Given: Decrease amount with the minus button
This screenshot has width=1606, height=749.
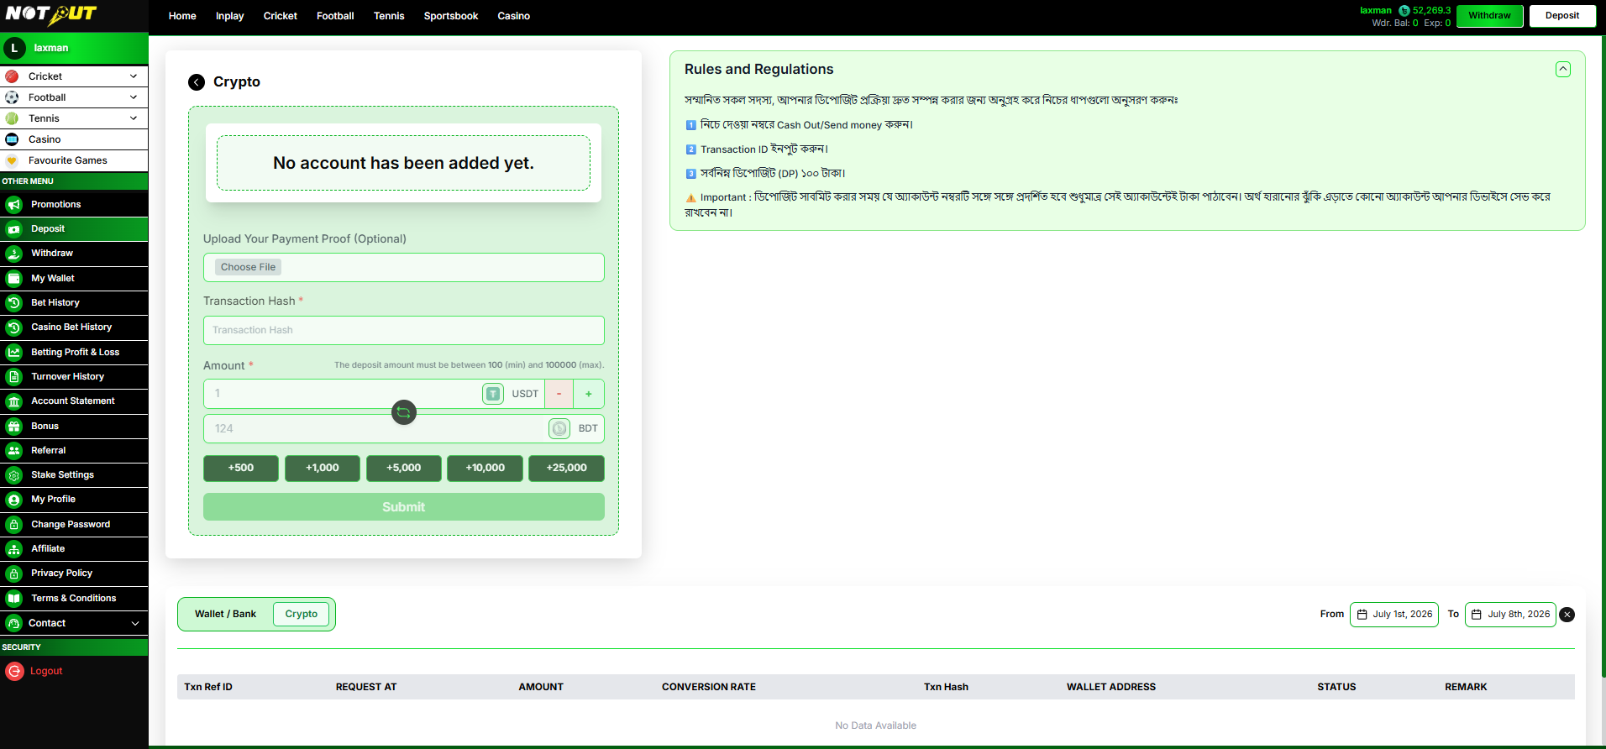Looking at the screenshot, I should [559, 394].
